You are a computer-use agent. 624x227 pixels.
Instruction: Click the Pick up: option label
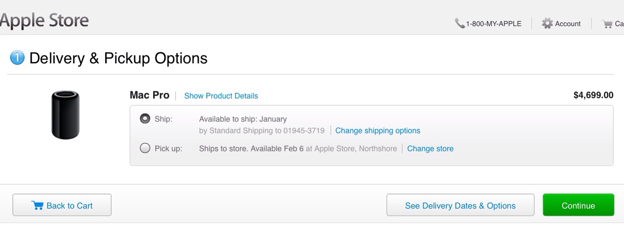click(x=169, y=149)
